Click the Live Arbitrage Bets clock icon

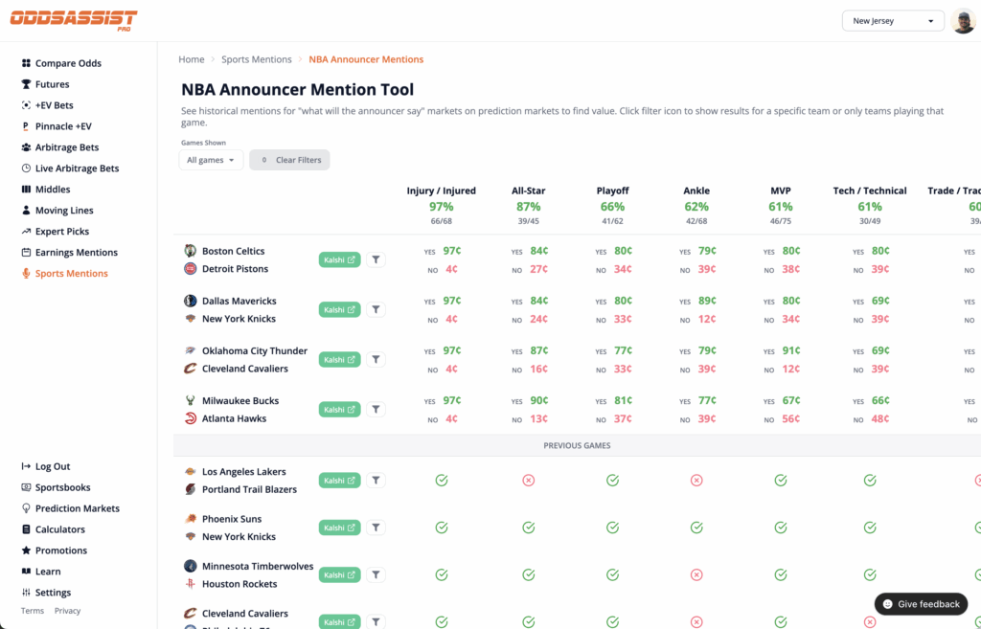(x=26, y=168)
